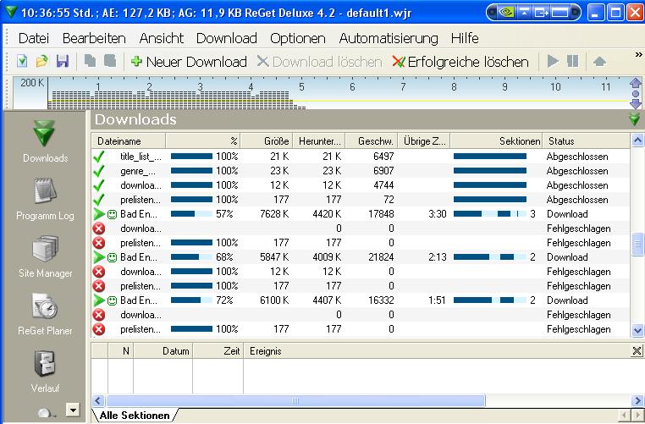Select the genre_... download row

[361, 171]
